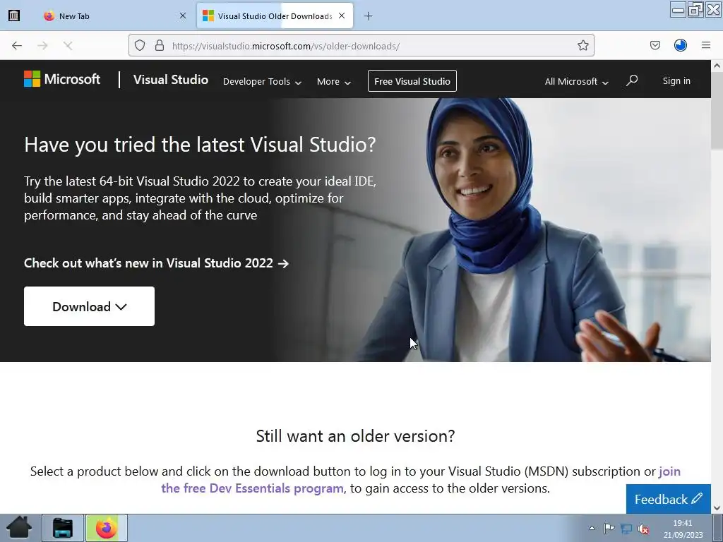Open the Feedback button
The height and width of the screenshot is (542, 723).
(x=668, y=499)
